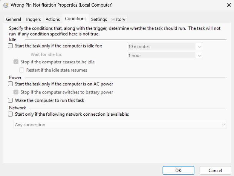Open the Triggers tab
Viewport: 234px width, 176px height.
pos(33,19)
